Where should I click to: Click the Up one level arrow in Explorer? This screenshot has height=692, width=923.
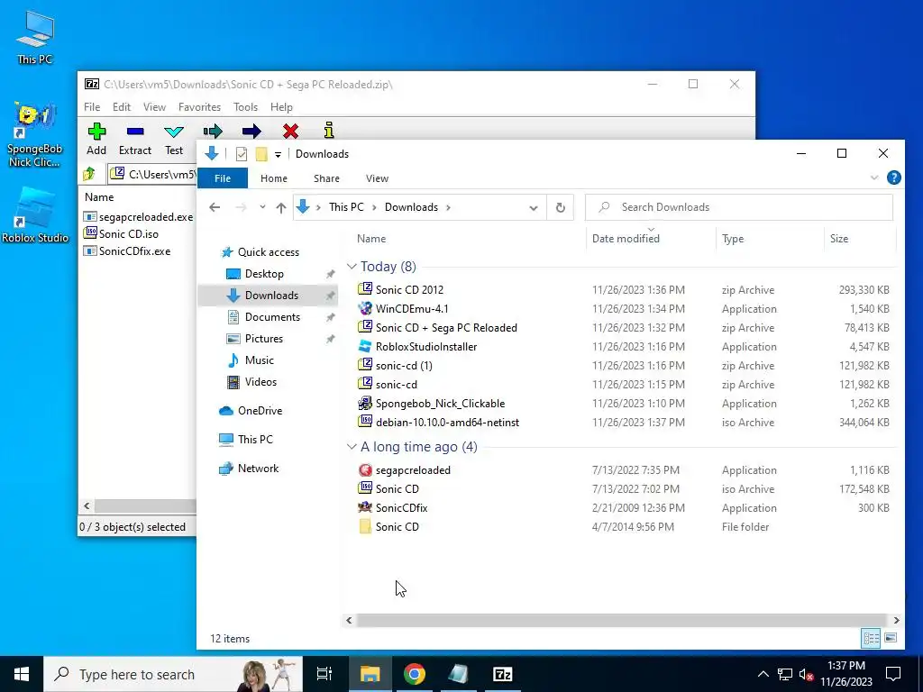(281, 207)
